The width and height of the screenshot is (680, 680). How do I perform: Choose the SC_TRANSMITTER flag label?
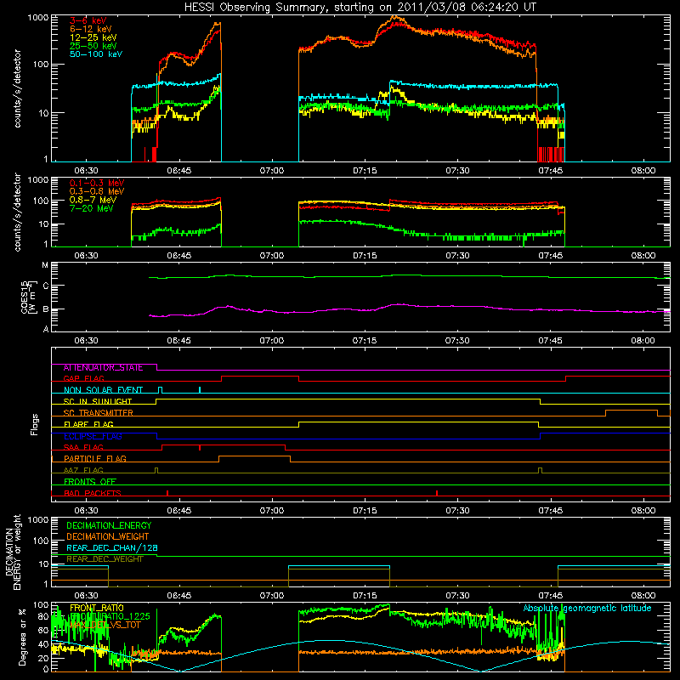pos(98,413)
